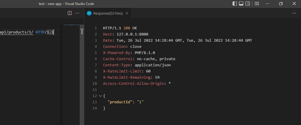Restore down the Visual Studio Code window
The height and width of the screenshot is (125, 301).
click(x=281, y=4)
